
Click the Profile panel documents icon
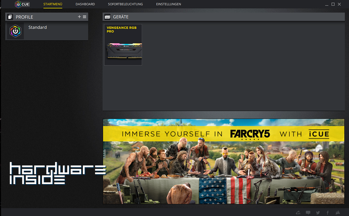coord(10,17)
